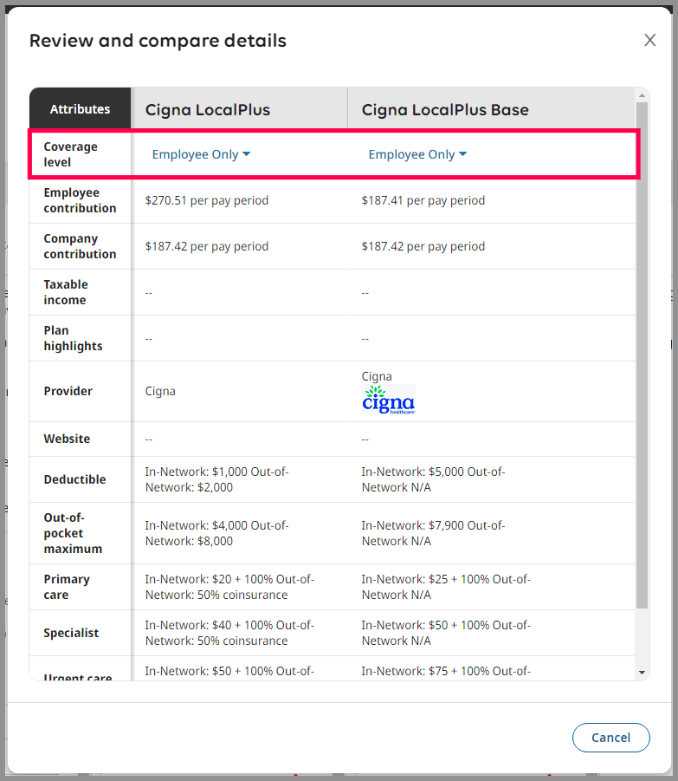Click the vertical scrollbar thumb
This screenshot has width=678, height=781.
[642, 355]
